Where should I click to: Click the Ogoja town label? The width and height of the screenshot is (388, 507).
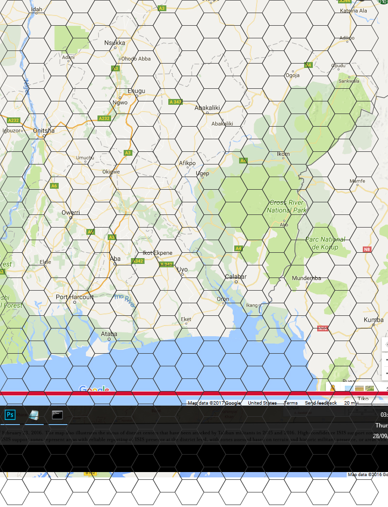coord(292,75)
